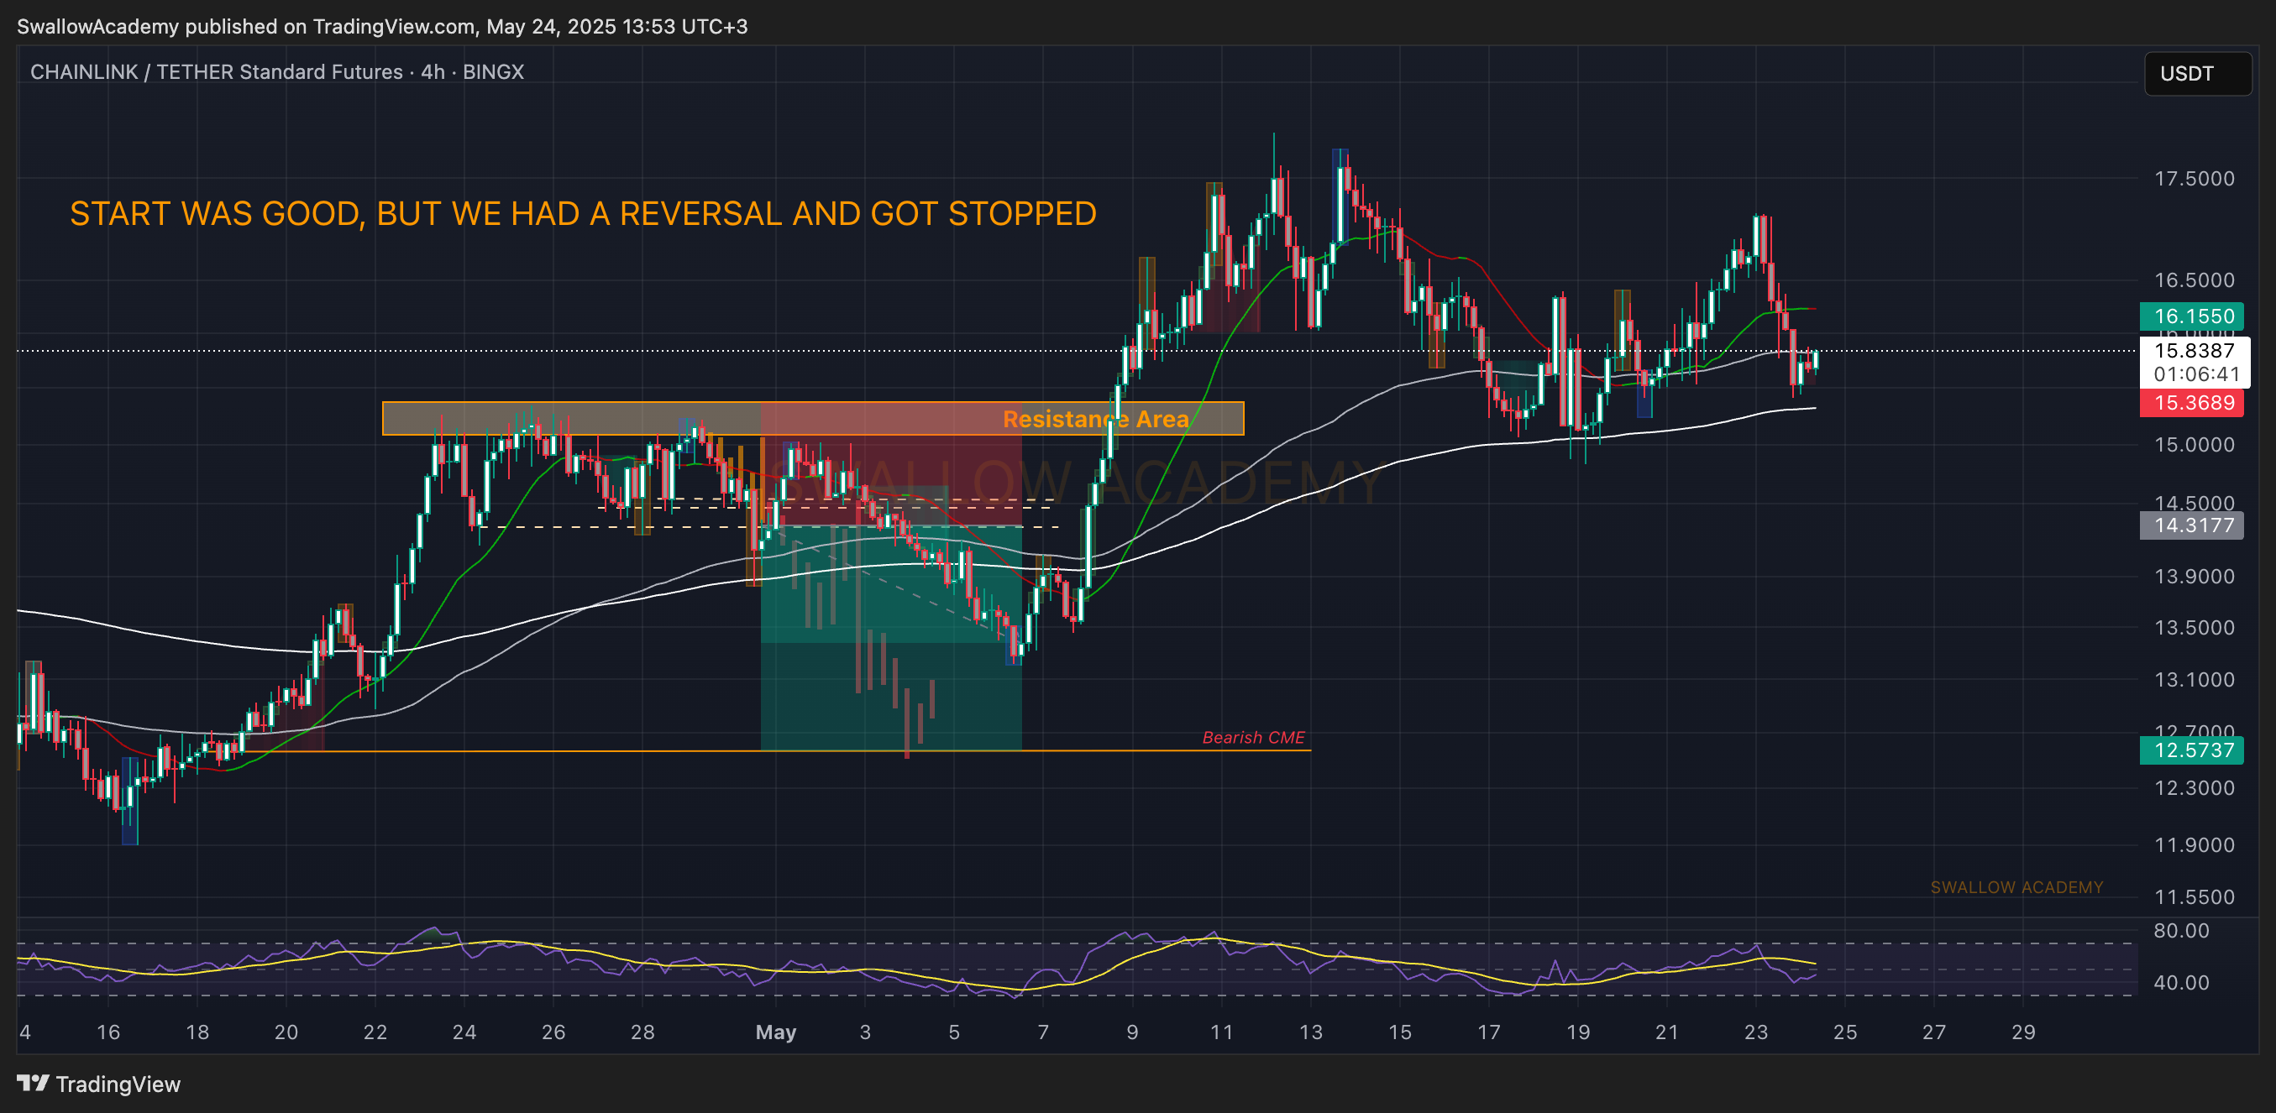The height and width of the screenshot is (1113, 2276).
Task: Click the Resistance Area label
Action: coord(1096,419)
